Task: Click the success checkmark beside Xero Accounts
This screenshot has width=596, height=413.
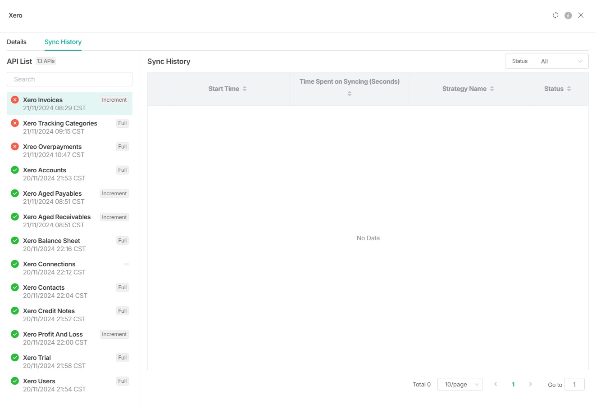Action: coord(15,170)
